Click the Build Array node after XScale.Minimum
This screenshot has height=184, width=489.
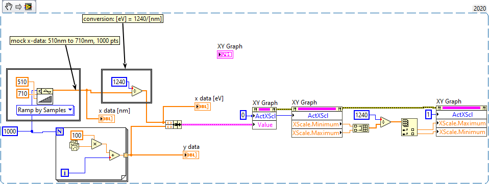[x=361, y=128]
